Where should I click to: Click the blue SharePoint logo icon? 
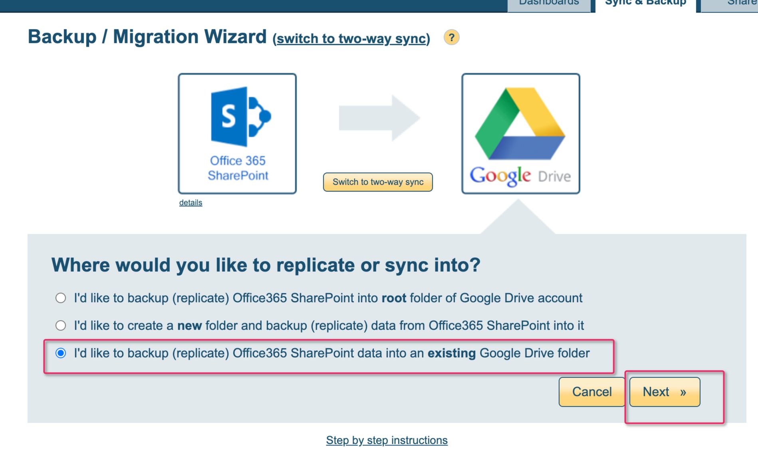tap(240, 117)
